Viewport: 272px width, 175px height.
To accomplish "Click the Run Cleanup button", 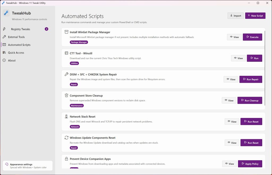I will pyautogui.click(x=250, y=100).
